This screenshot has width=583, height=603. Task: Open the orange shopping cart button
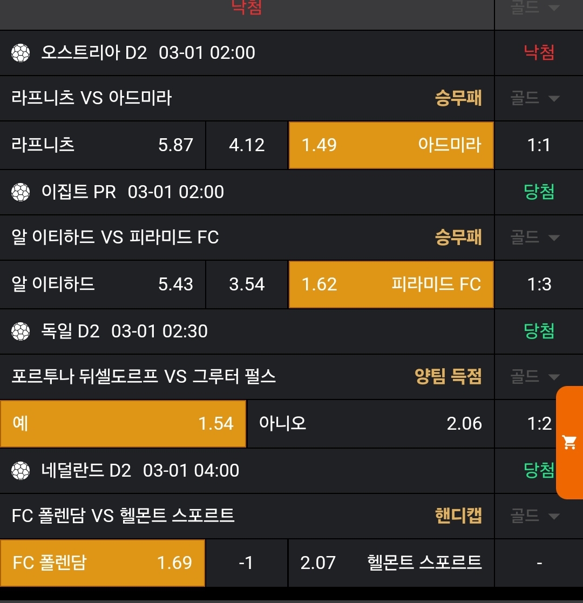(x=570, y=443)
